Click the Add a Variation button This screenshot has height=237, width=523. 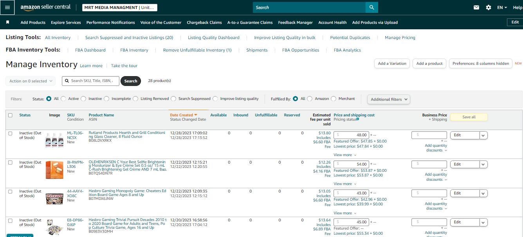coord(392,63)
